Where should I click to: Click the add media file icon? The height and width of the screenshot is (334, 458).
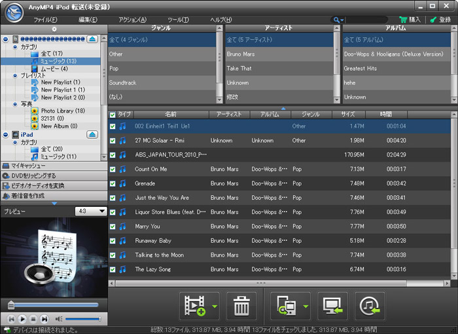point(195,306)
